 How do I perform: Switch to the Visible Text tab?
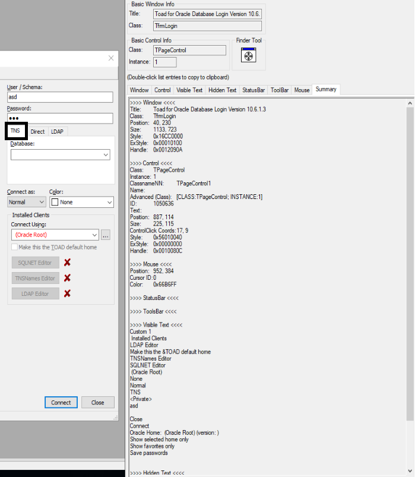(x=189, y=90)
